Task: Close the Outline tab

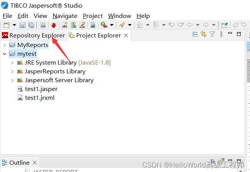Action: click(x=35, y=162)
